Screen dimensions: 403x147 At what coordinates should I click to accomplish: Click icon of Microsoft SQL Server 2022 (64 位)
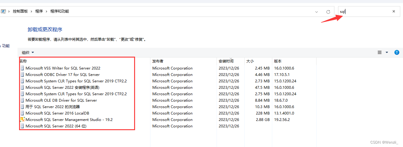pyautogui.click(x=22, y=126)
